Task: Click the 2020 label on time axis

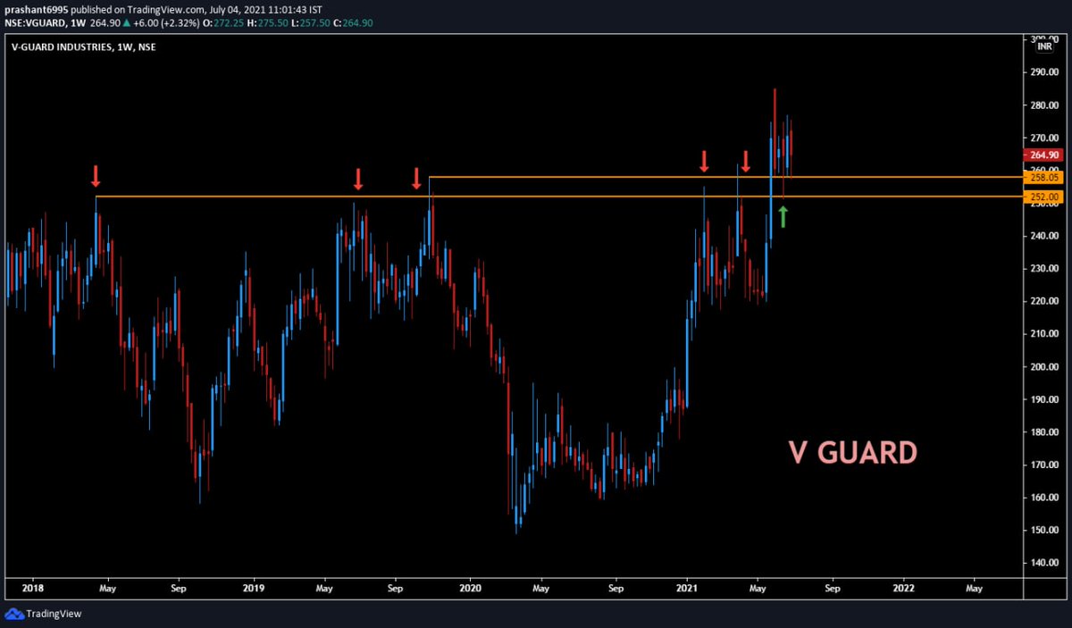Action: (470, 589)
